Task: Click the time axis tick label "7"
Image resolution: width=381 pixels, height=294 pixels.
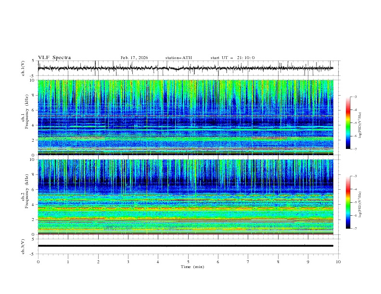Action: pyautogui.click(x=248, y=262)
